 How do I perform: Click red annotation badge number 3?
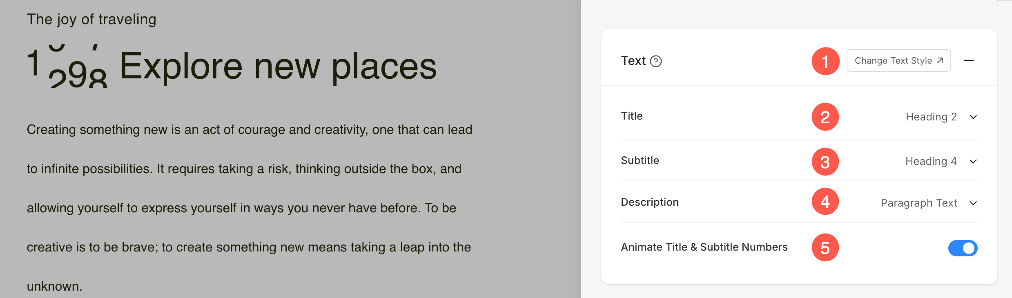[x=825, y=162]
